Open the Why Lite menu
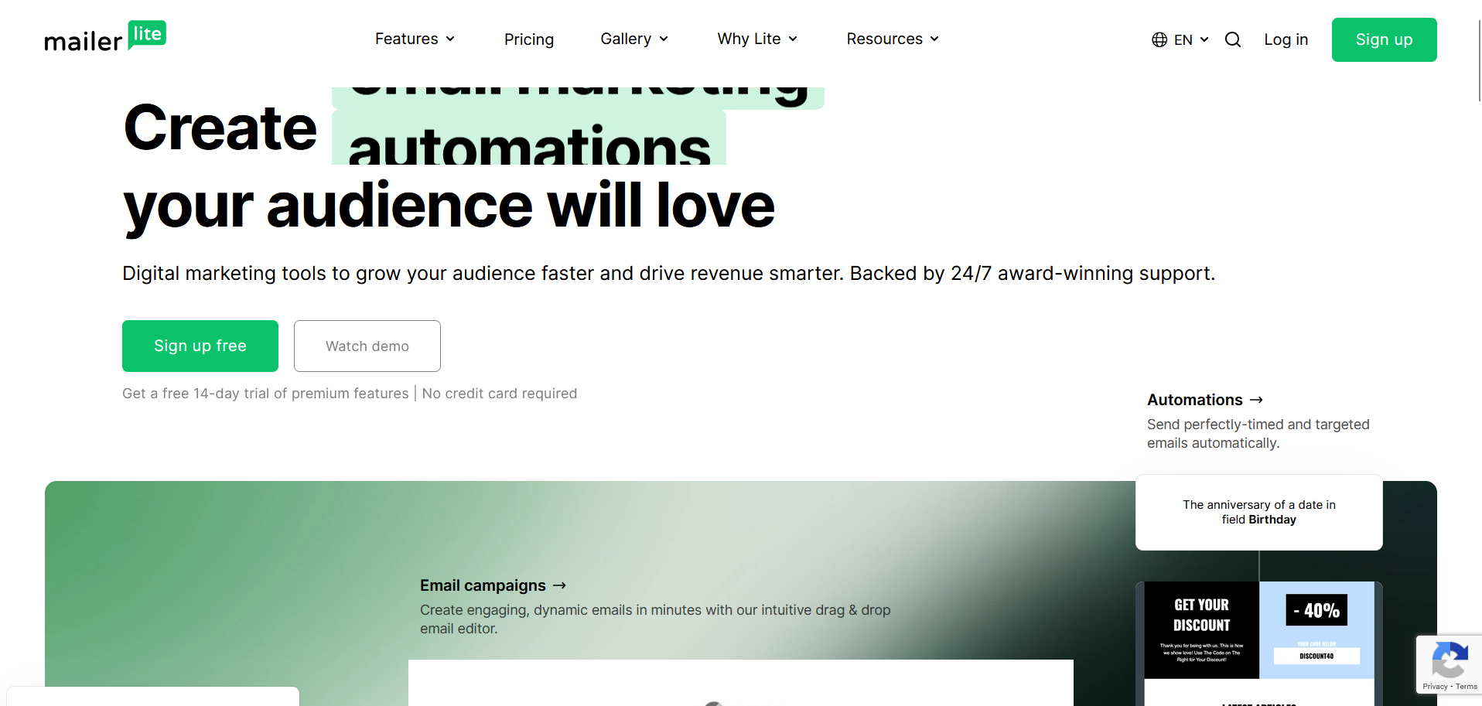This screenshot has width=1482, height=706. 757,39
